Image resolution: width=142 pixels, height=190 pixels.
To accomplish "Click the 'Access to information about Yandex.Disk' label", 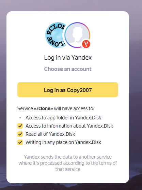I will point(69,126).
